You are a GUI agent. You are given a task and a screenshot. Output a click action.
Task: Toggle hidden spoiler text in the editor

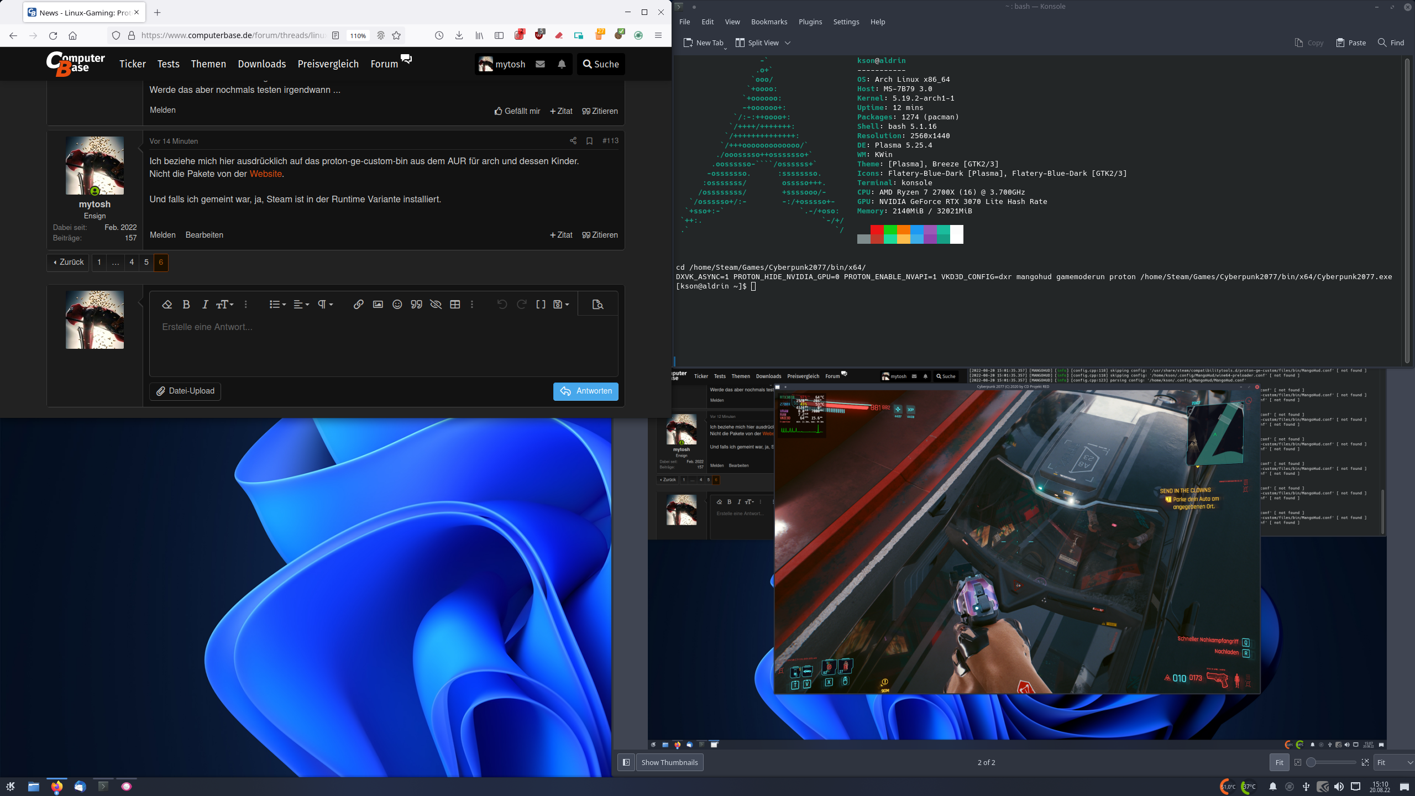(x=436, y=304)
